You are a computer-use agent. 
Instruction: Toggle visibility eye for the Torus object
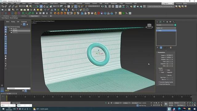pyautogui.click(x=10, y=31)
